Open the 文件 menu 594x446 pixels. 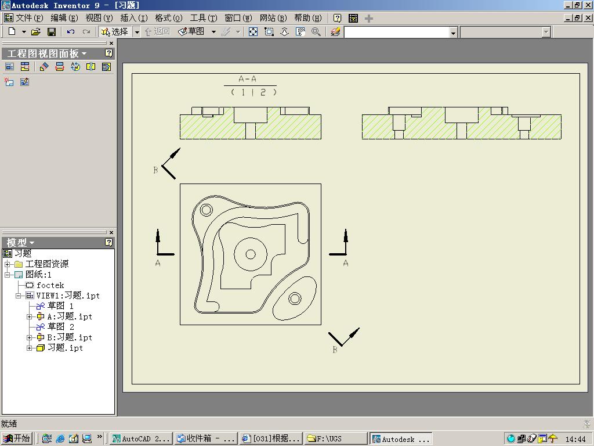pos(29,18)
